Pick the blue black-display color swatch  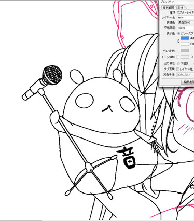point(185,38)
